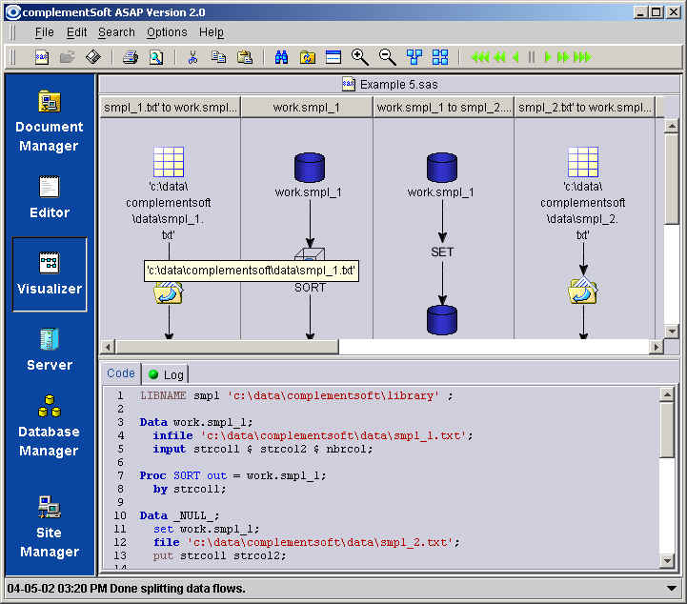The height and width of the screenshot is (604, 687).
Task: Click the double left-arrow playback button
Action: tap(499, 57)
